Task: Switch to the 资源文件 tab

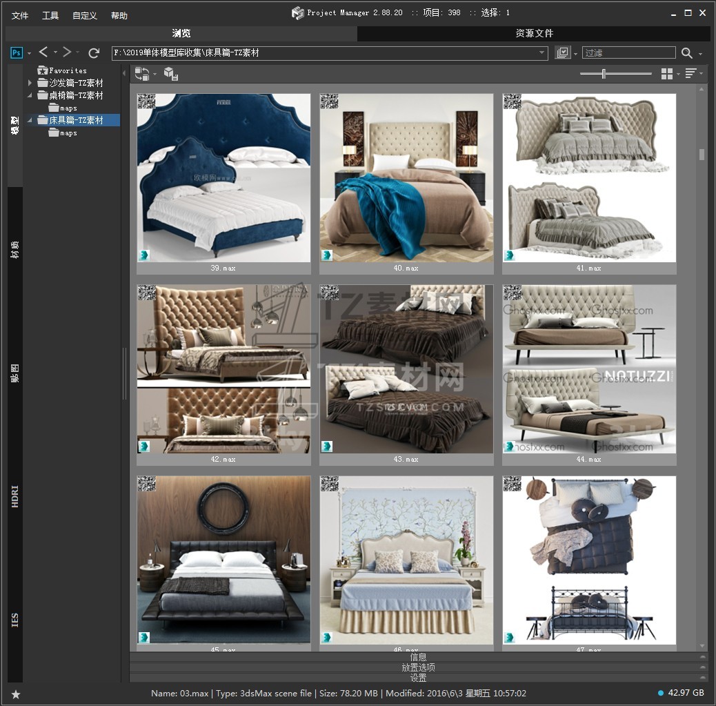Action: point(534,33)
